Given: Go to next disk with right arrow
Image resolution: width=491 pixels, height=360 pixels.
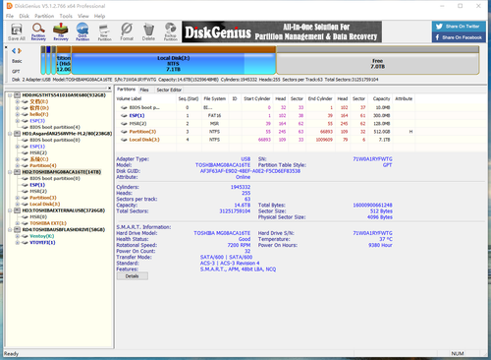Looking at the screenshot, I should tap(20, 51).
